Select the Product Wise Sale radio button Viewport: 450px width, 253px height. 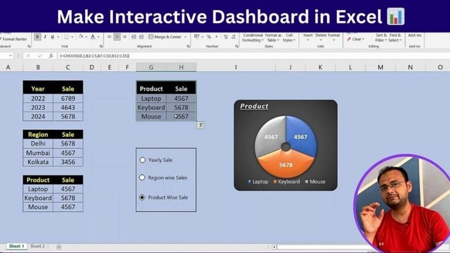tap(142, 197)
